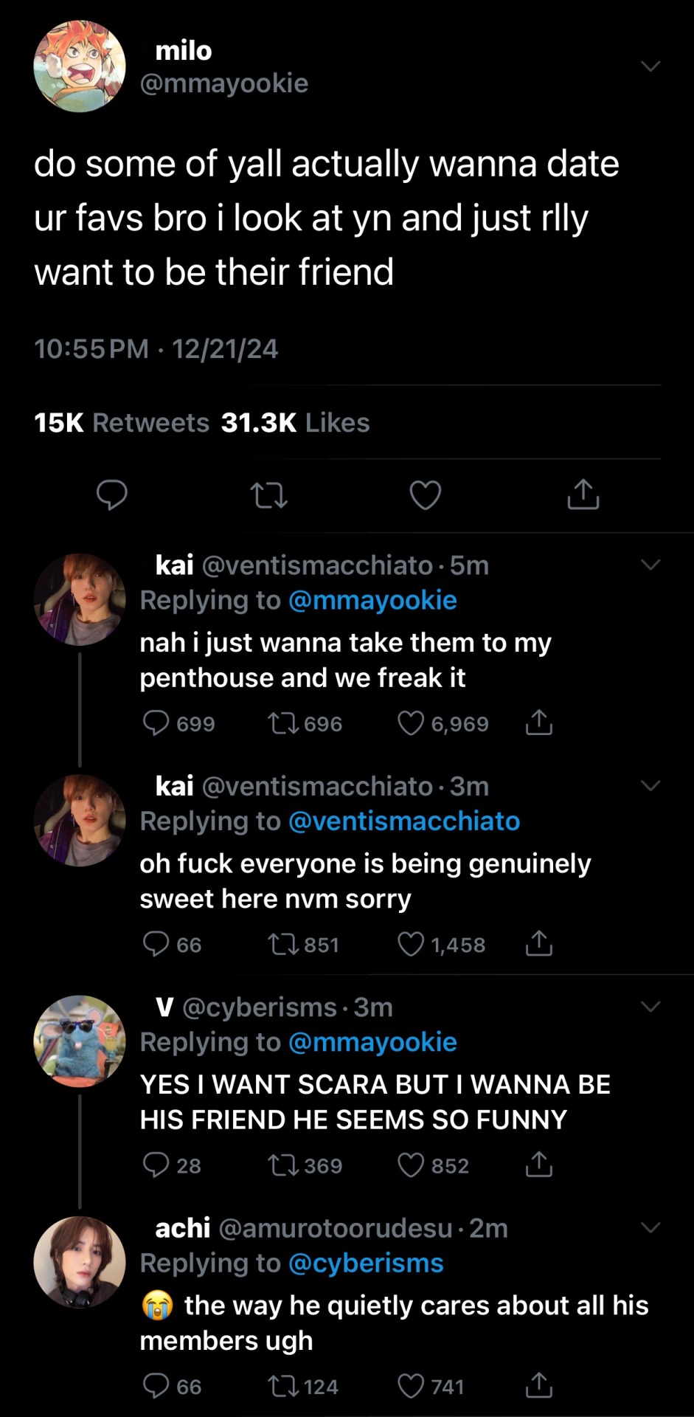Open comments on achi's reply
The image size is (694, 1417).
pos(156,1386)
